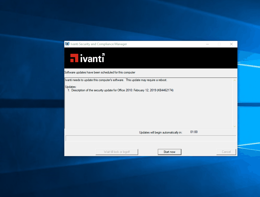Click the Cancel button
The width and height of the screenshot is (260, 197).
226,152
